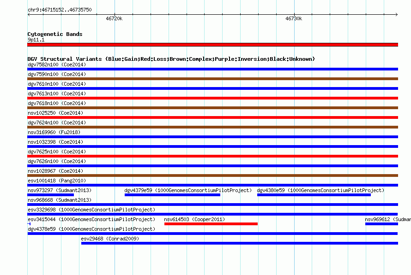Open variant dgv7618n100 (Coe2014) label
411x275 pixels.
57,103
